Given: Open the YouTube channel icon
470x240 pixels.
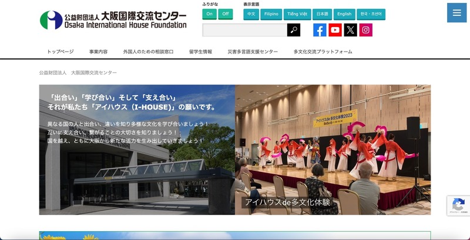Looking at the screenshot, I should pos(335,30).
